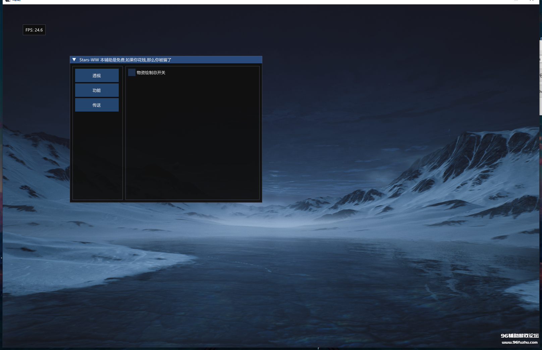Viewport: 542px width, 350px height.
Task: Close the window with the top-right X
Action: click(x=532, y=1)
